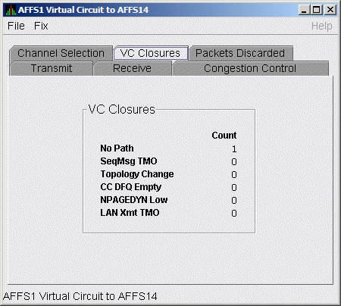Screen dimensions: 341x306
Task: Open the Transmit tab
Action: click(52, 68)
